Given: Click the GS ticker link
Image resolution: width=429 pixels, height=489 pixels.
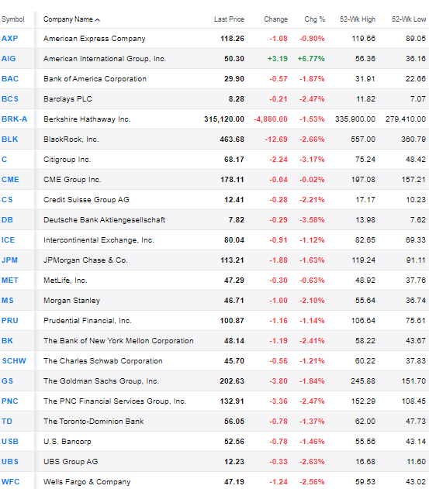Looking at the screenshot, I should (x=7, y=381).
